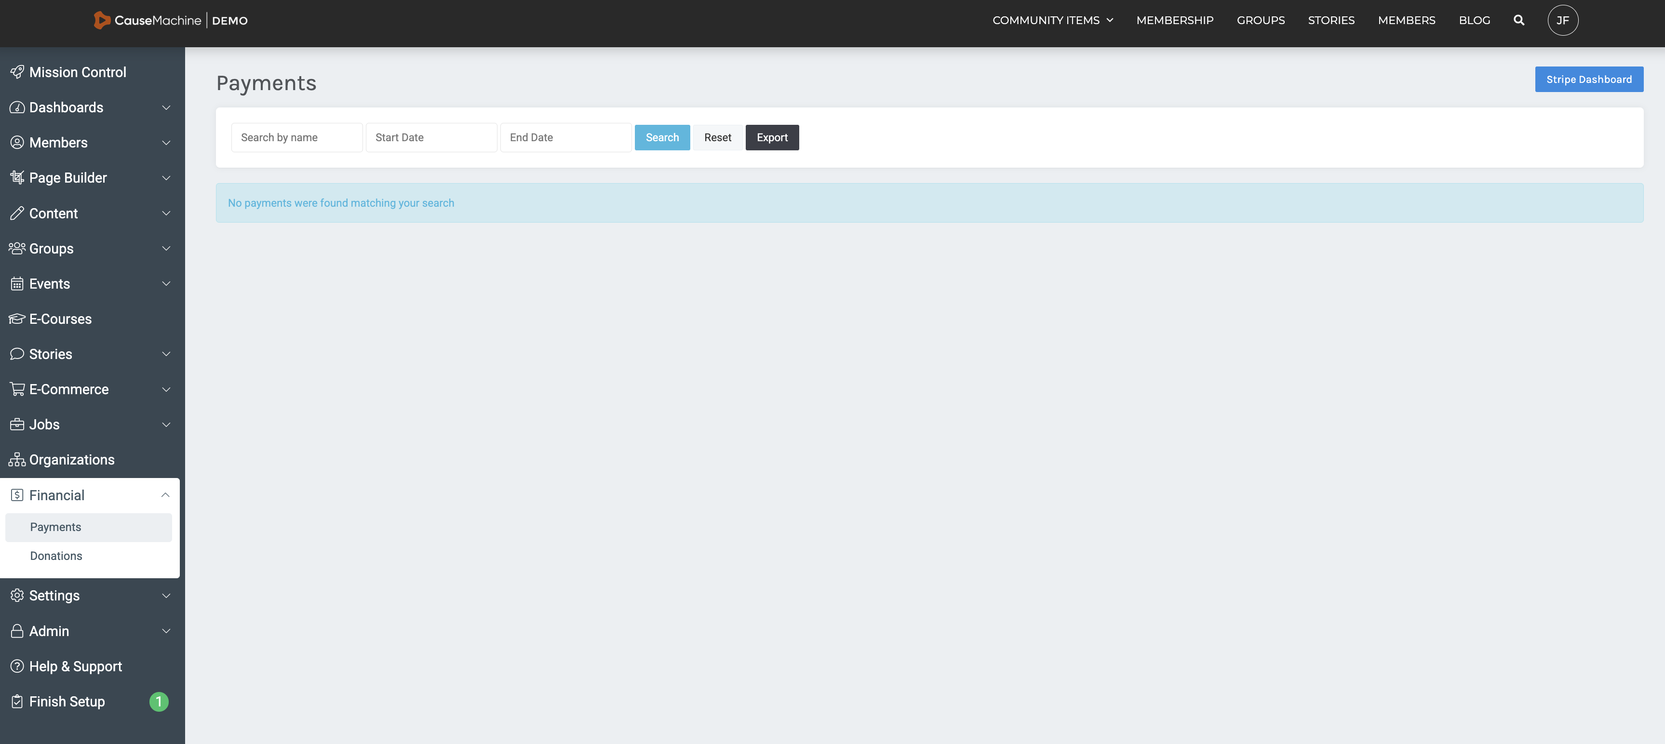Open the Stripe Dashboard button
The width and height of the screenshot is (1665, 744).
coord(1589,80)
